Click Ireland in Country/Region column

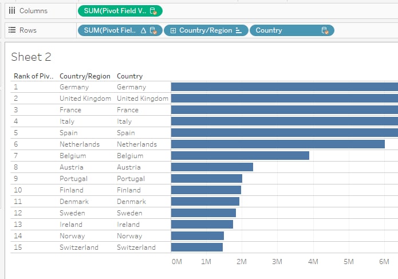[x=71, y=225]
